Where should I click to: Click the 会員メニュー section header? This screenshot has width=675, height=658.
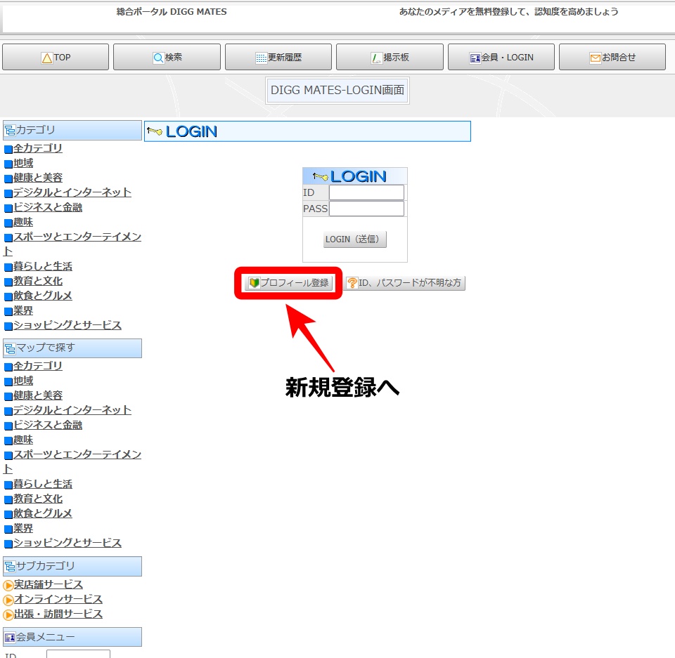(x=72, y=637)
